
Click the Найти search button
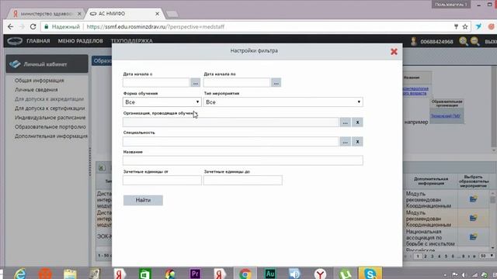click(x=143, y=200)
